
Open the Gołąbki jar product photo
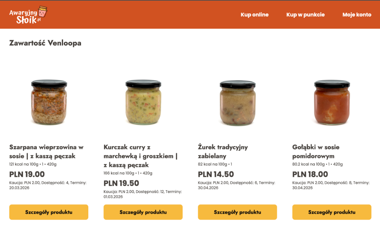(x=332, y=102)
